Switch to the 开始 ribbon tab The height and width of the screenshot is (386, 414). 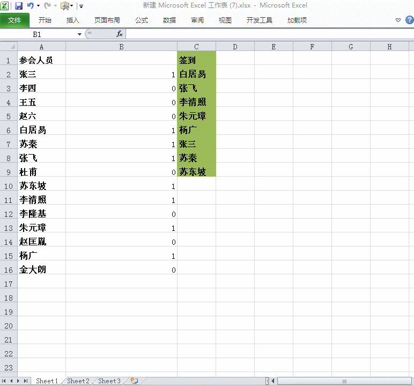(x=45, y=20)
